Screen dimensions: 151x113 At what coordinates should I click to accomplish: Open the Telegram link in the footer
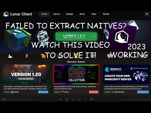coord(85,99)
